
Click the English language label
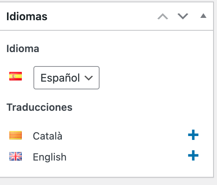click(49, 157)
